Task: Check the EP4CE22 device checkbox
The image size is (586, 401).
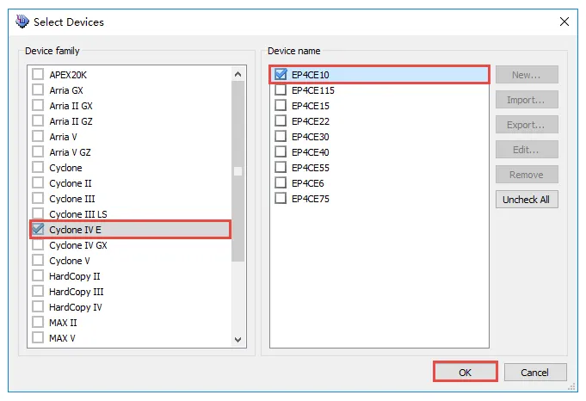Action: coord(281,120)
